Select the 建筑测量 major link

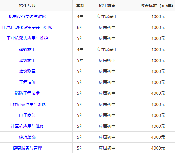[27, 71]
